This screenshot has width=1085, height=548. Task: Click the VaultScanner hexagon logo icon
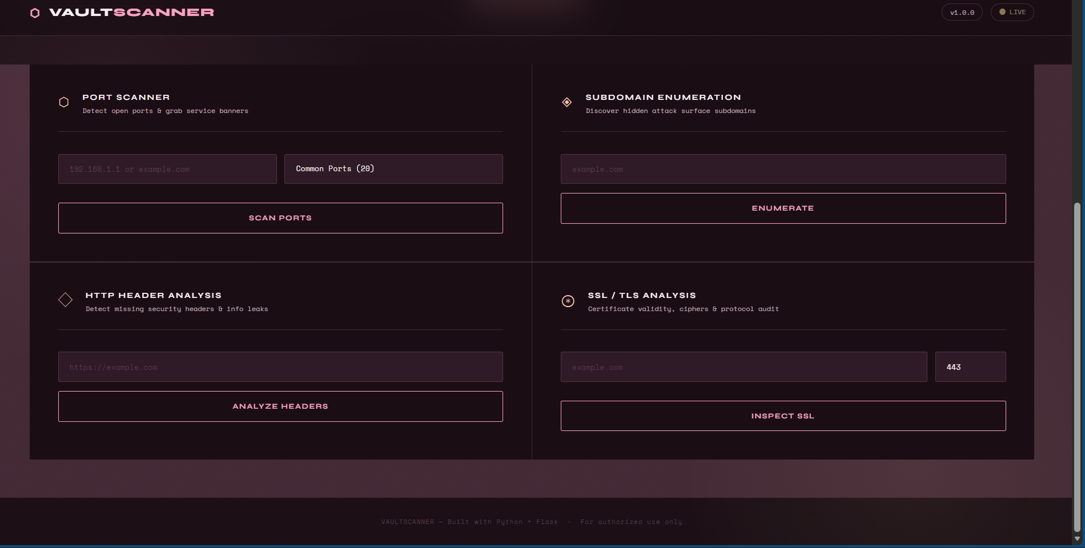[x=35, y=13]
